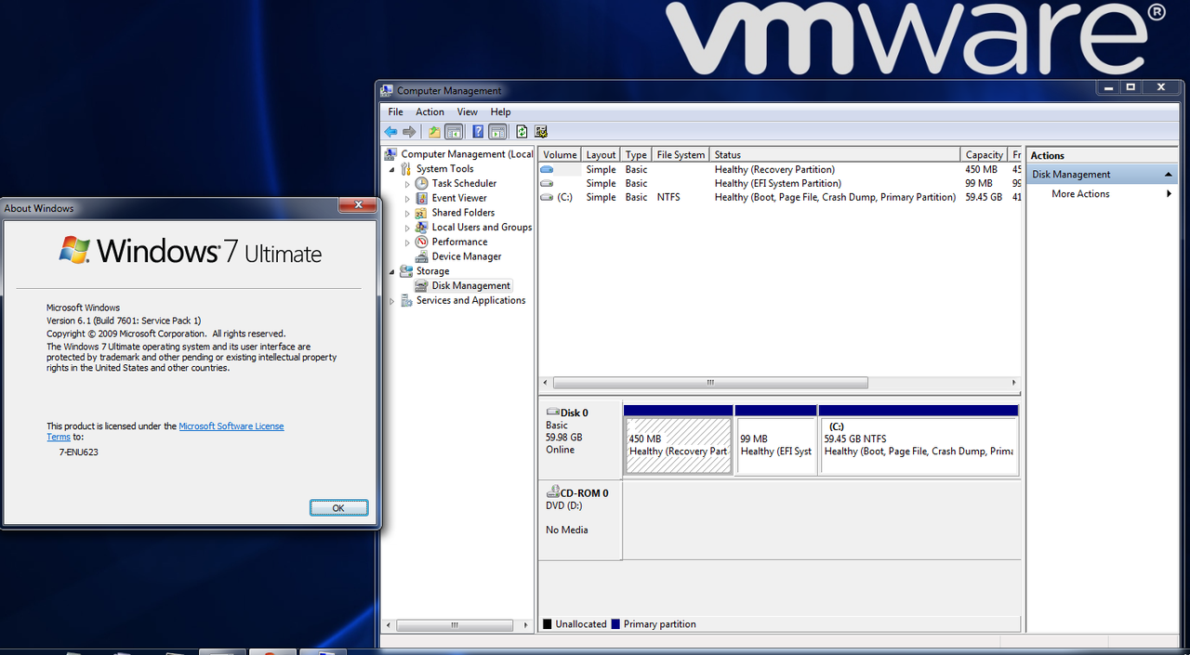This screenshot has height=655, width=1190.
Task: Sort by the File System column header
Action: [681, 155]
